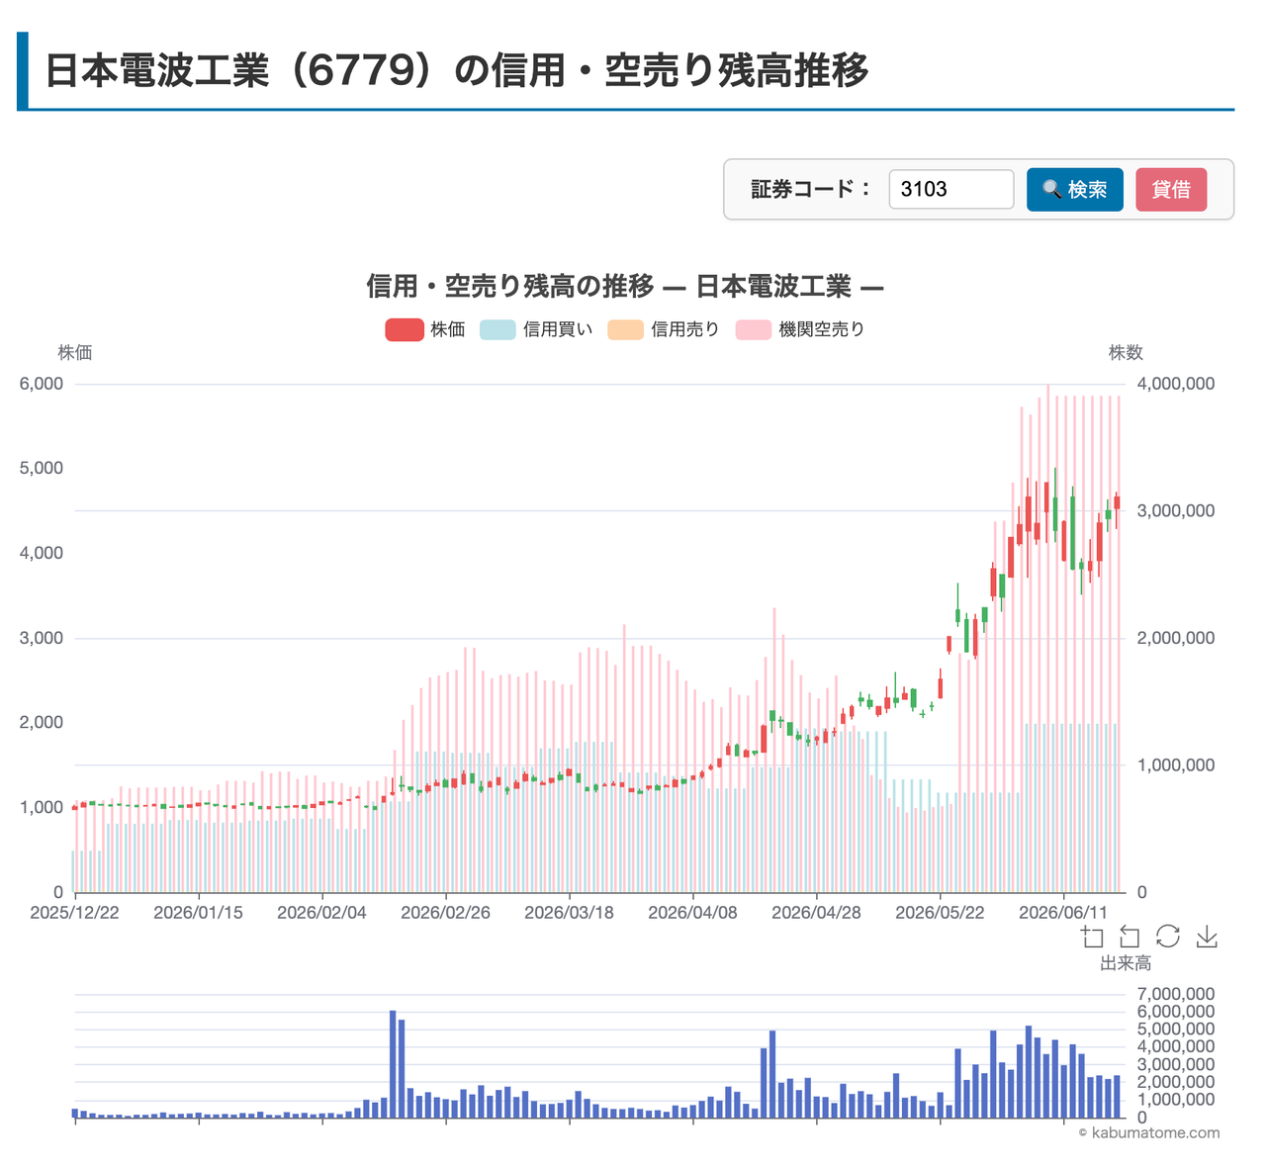Click the 出来高 volume axis title

click(x=1126, y=963)
